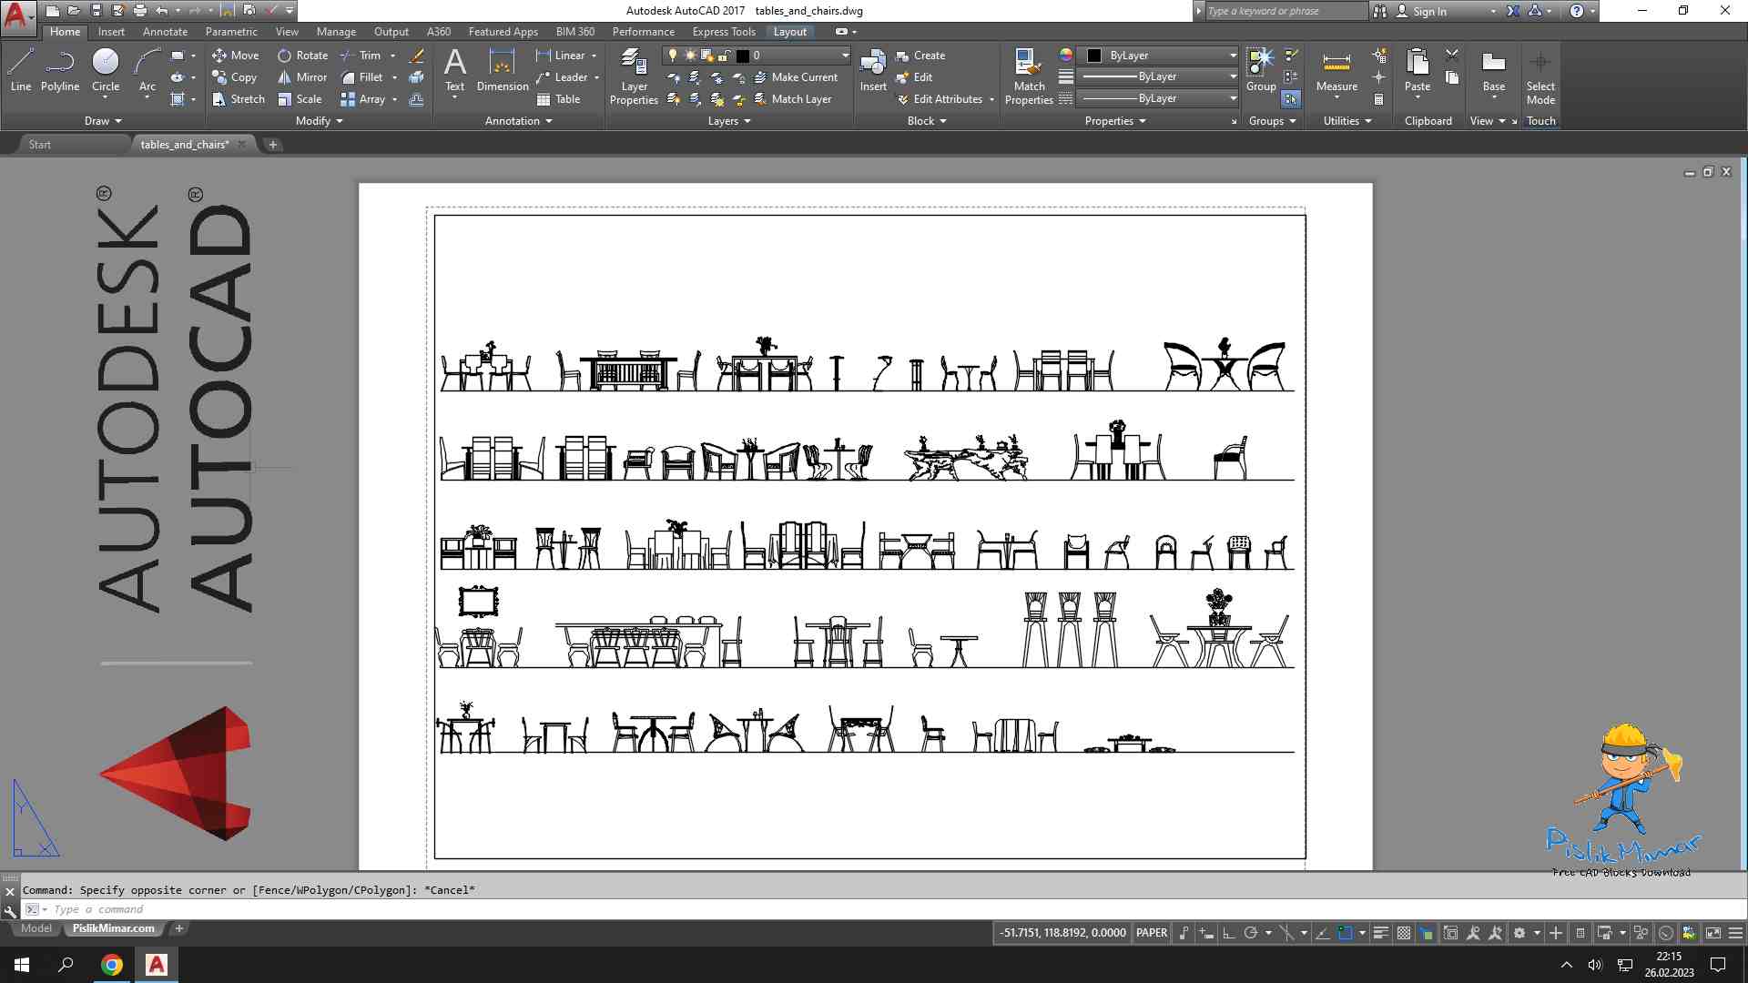Toggle PAPER space in status bar
This screenshot has height=983, width=1748.
tap(1152, 933)
